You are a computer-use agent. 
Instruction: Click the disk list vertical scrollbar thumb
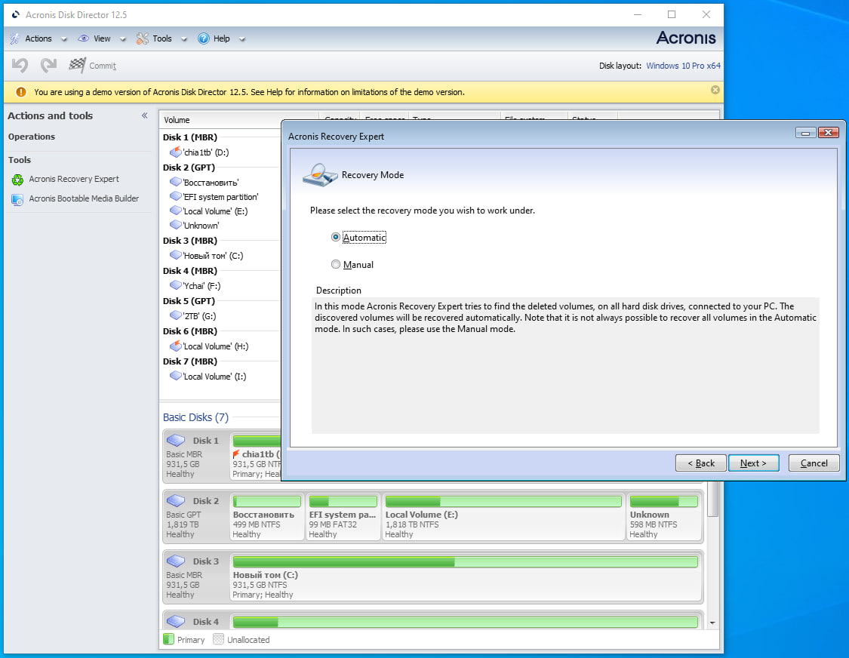pyautogui.click(x=712, y=499)
